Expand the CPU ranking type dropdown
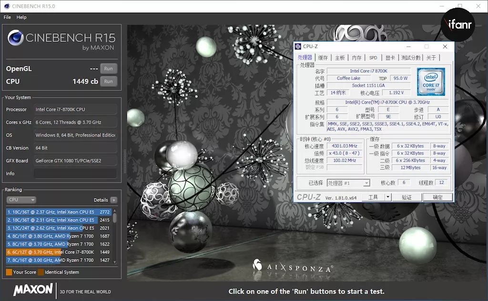488x301 pixels. [x=21, y=200]
